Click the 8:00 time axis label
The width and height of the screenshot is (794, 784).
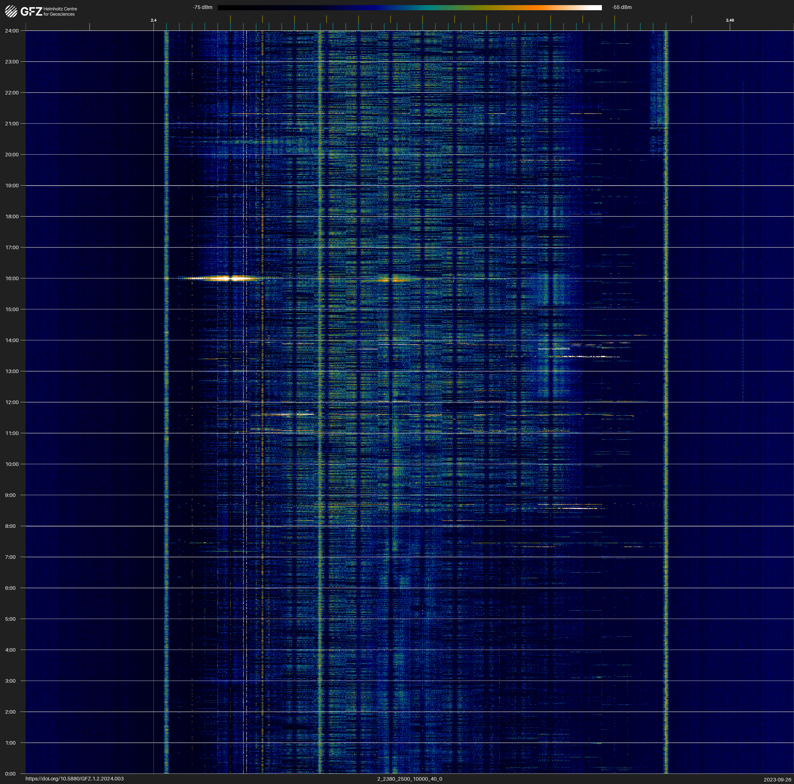pos(10,526)
